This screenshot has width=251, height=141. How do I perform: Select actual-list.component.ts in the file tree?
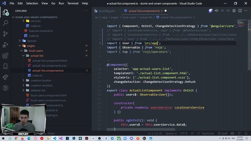point(48,70)
